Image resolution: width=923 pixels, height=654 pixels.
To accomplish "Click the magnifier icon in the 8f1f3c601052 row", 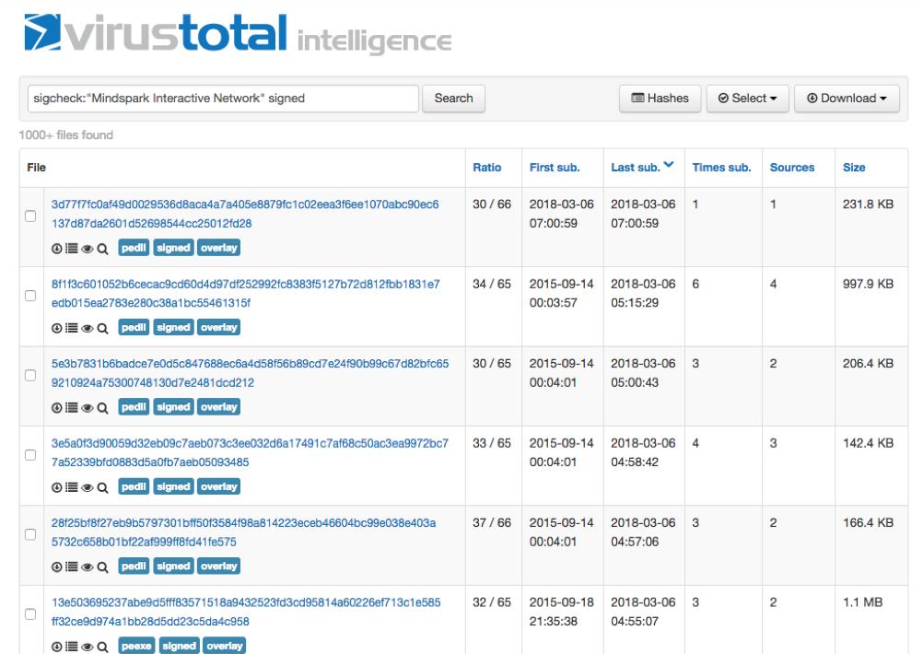I will [102, 328].
